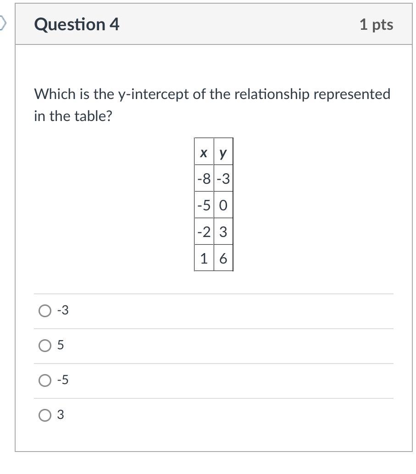Click the 3 cell in table's y column

(223, 232)
